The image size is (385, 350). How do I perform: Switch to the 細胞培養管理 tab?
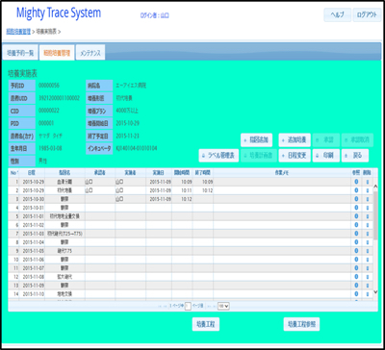[x=57, y=53]
